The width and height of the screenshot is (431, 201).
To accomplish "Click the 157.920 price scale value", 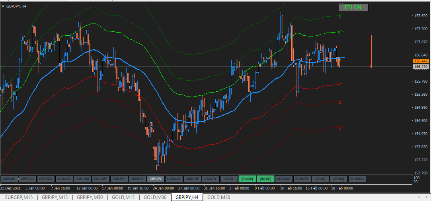I will pyautogui.click(x=420, y=16).
